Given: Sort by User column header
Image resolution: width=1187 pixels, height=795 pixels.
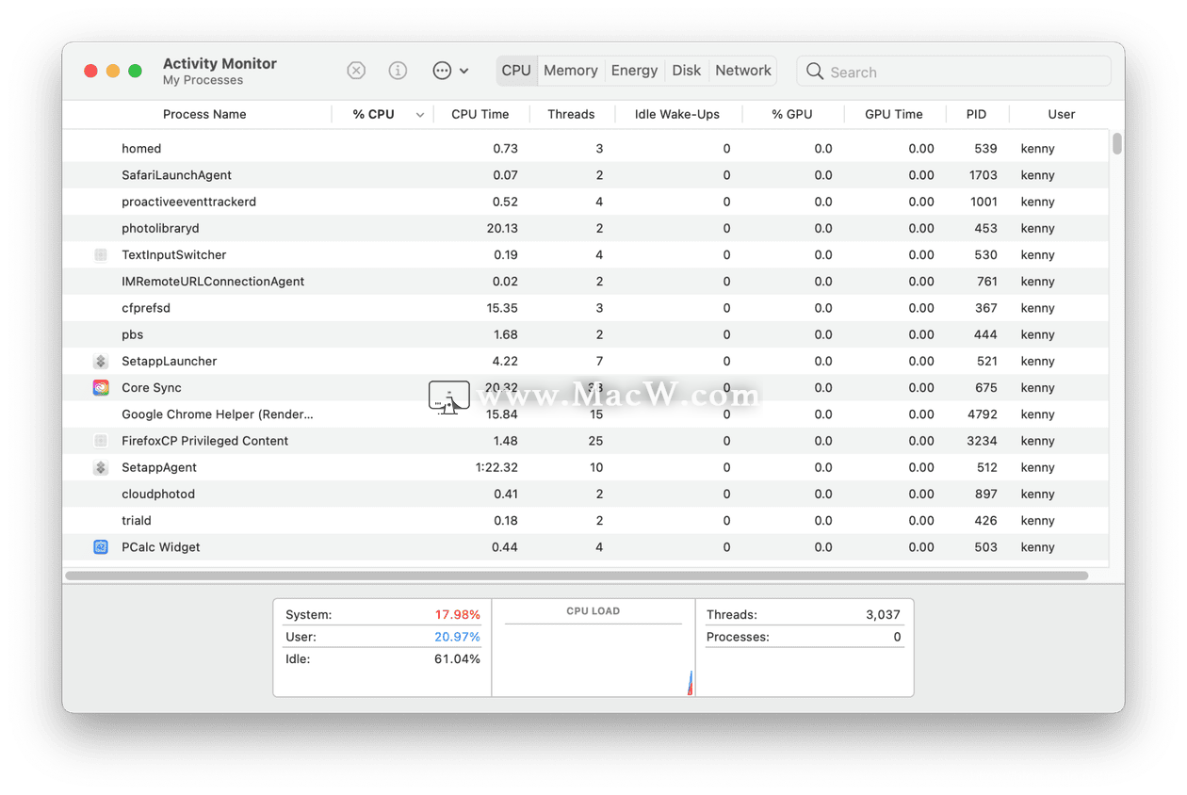Looking at the screenshot, I should point(1062,115).
